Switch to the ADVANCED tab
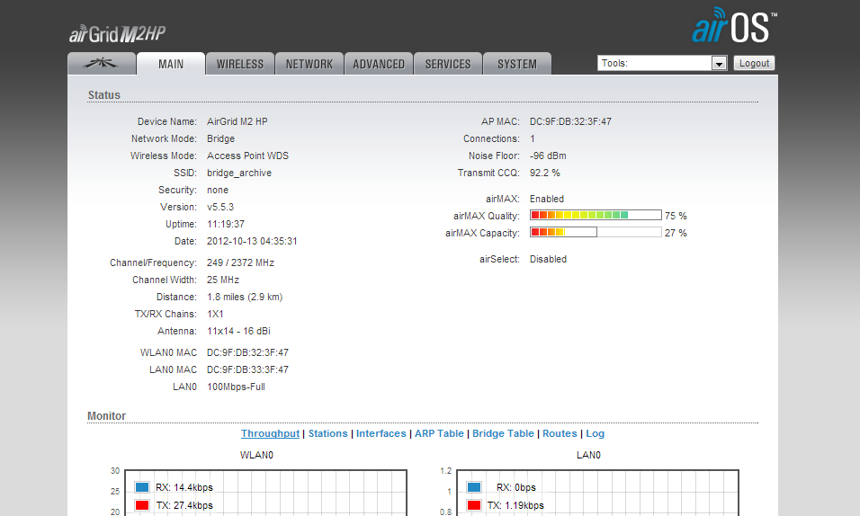 (x=379, y=64)
